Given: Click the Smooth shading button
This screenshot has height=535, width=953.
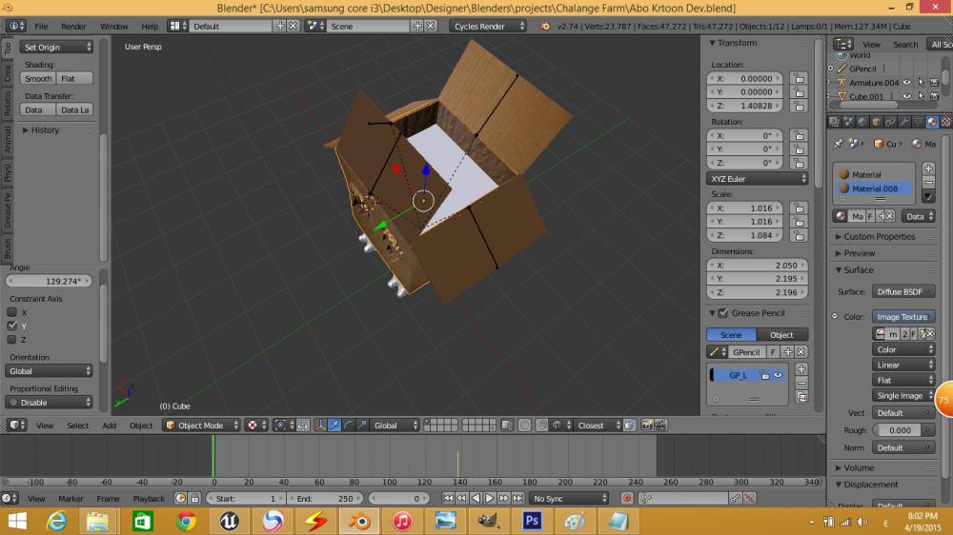Looking at the screenshot, I should (x=38, y=79).
